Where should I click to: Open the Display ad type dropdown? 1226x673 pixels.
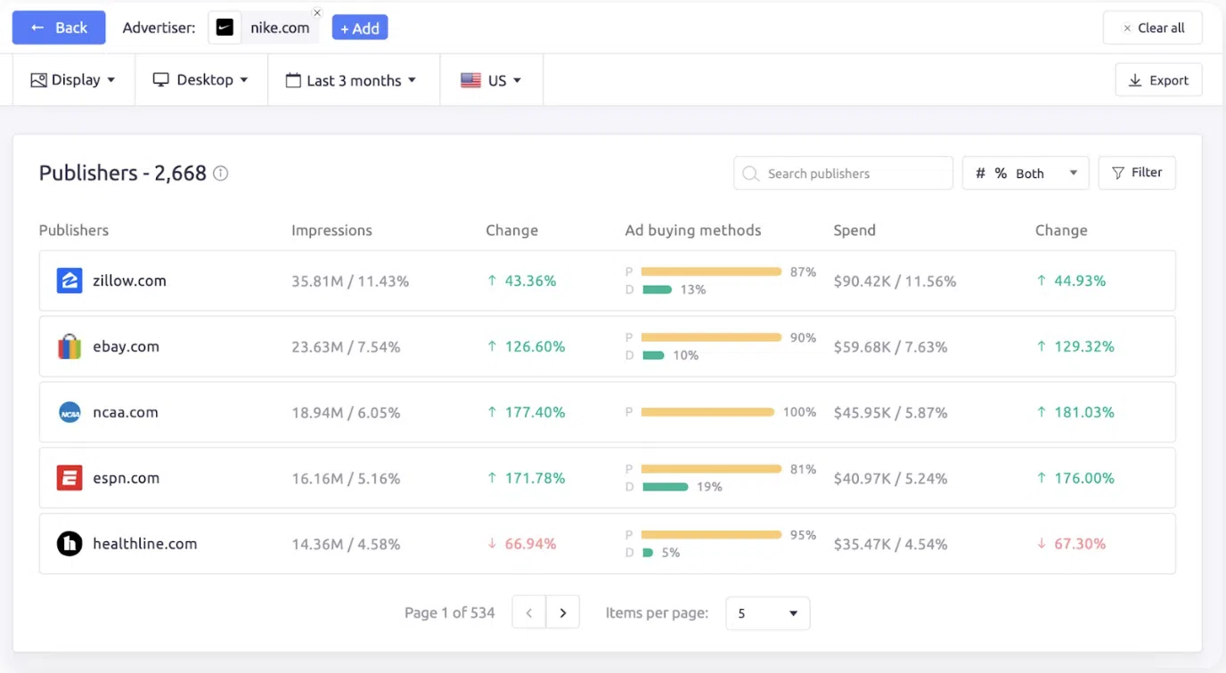[x=74, y=80]
